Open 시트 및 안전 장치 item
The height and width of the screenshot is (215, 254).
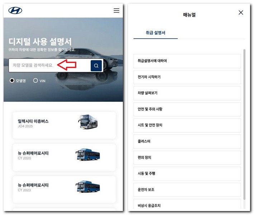coord(187,125)
